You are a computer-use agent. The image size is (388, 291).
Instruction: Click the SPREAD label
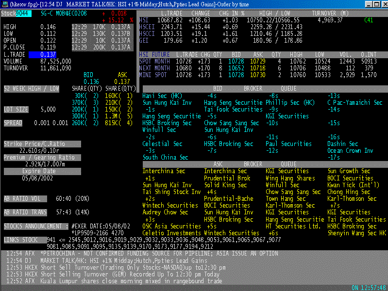(x=13, y=123)
